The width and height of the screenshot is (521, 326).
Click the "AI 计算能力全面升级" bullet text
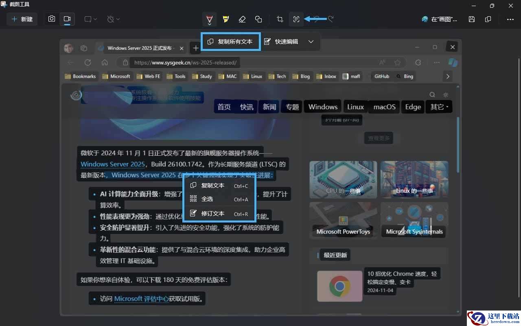coord(129,194)
